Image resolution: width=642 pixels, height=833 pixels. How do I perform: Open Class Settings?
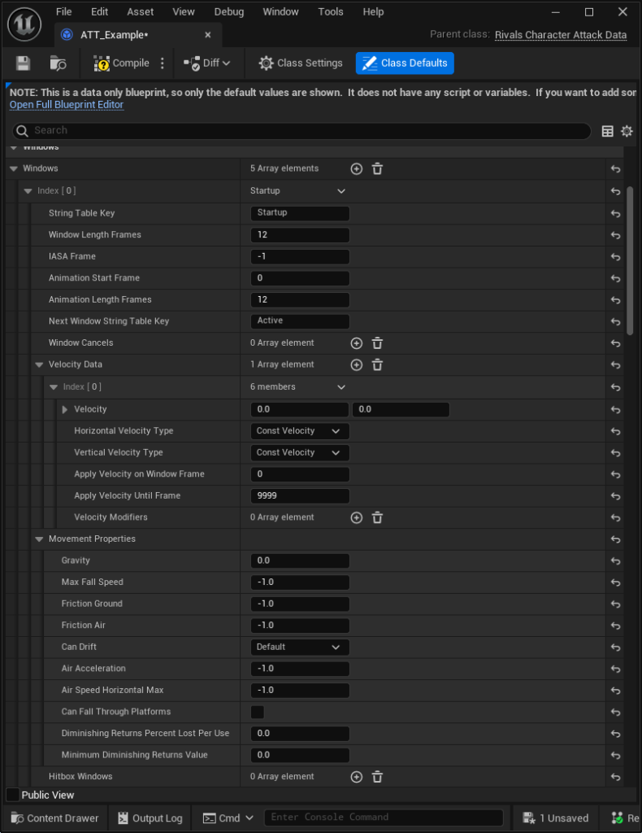click(301, 63)
